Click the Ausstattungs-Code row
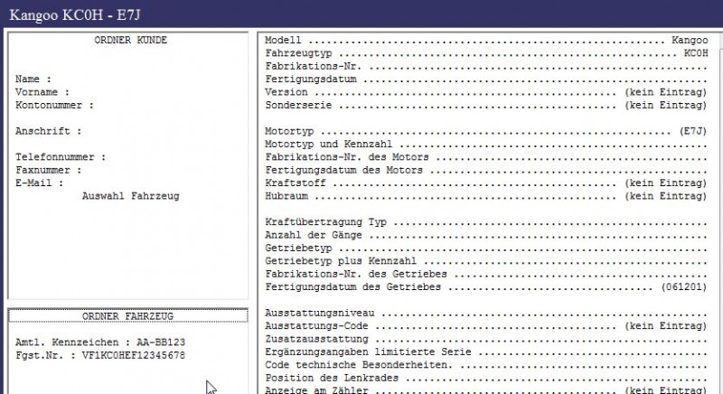 486,326
